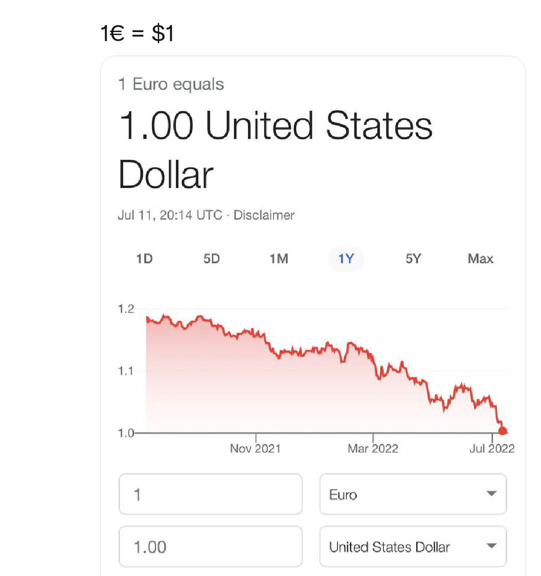The height and width of the screenshot is (576, 541).
Task: Open the Disclaimer link
Action: [x=264, y=215]
